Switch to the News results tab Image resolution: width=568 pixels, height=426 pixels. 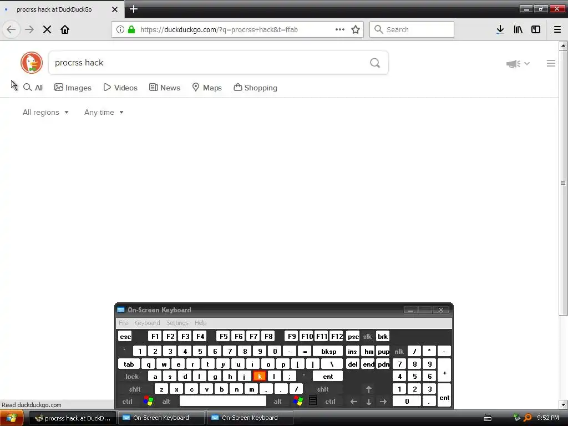click(x=165, y=88)
